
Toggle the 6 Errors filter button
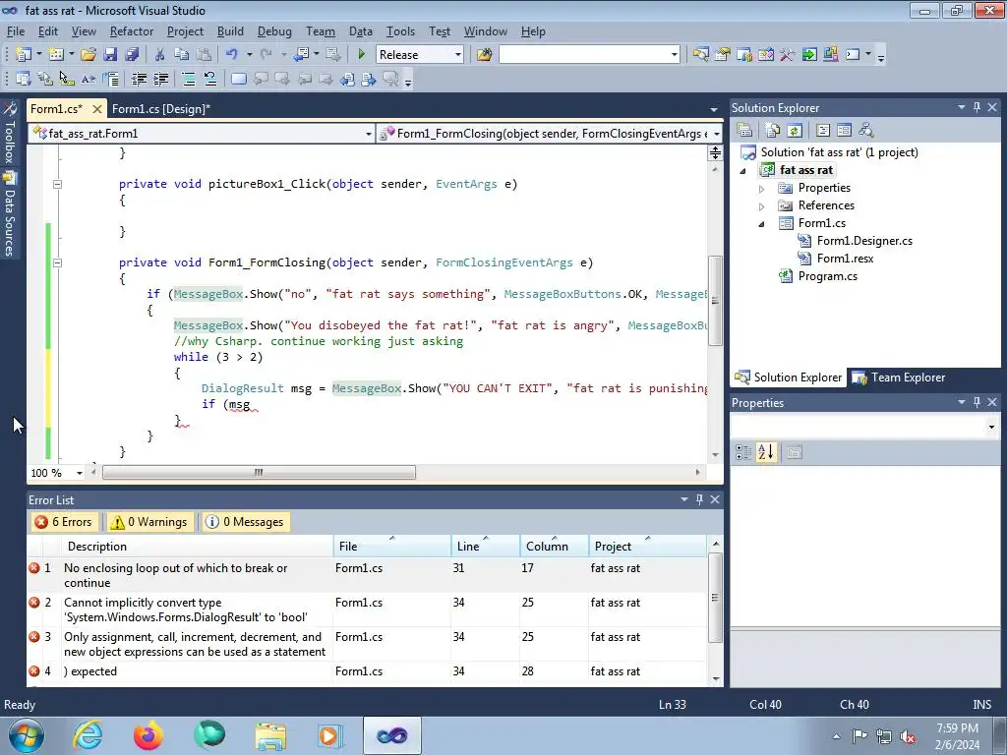64,522
